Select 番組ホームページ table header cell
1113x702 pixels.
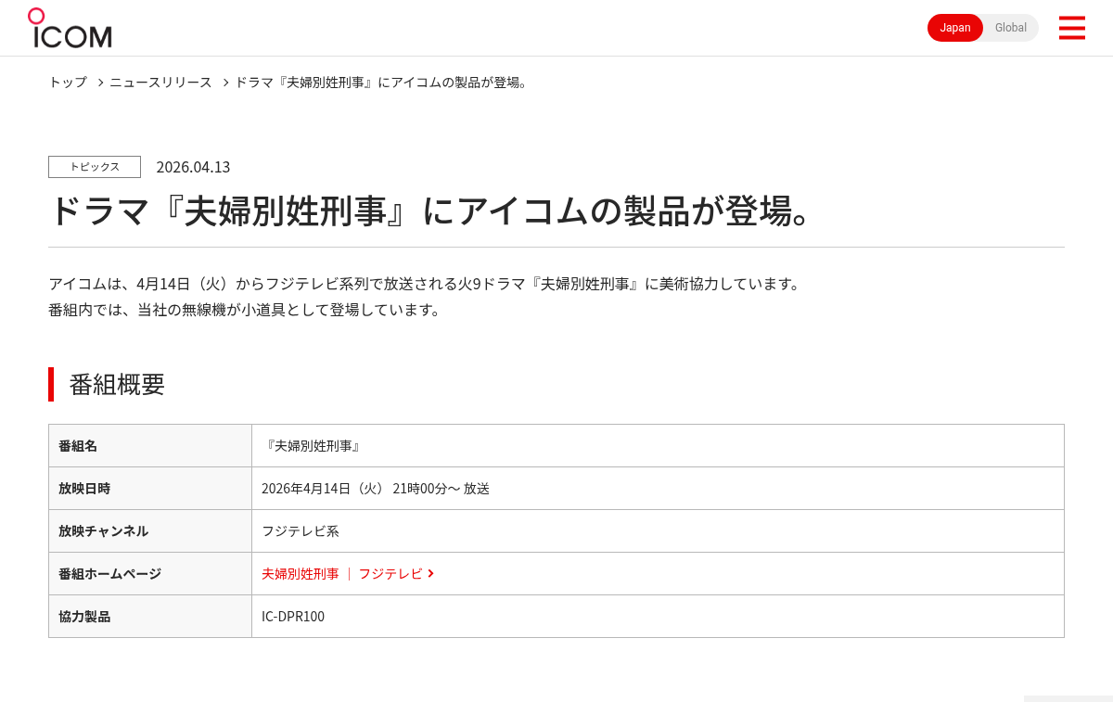(150, 574)
